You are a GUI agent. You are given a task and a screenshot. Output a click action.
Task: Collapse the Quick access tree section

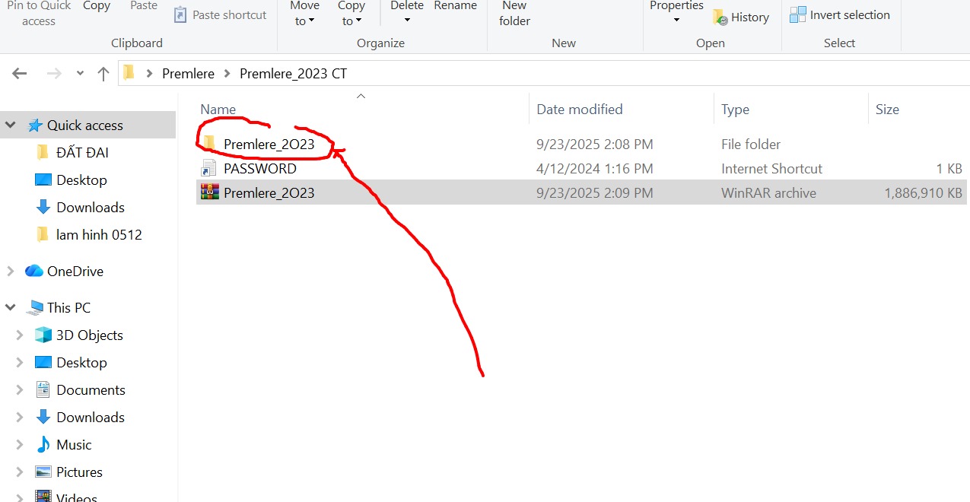pyautogui.click(x=11, y=125)
